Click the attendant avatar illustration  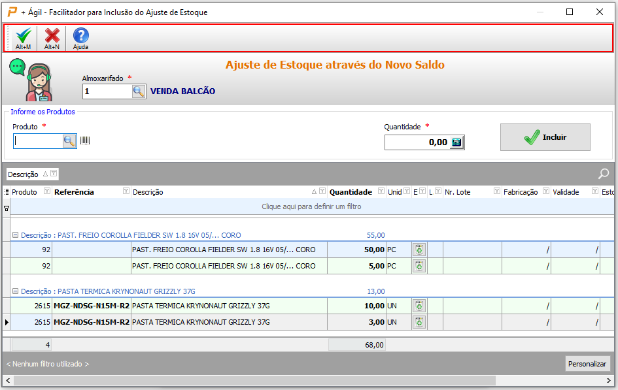coord(31,80)
